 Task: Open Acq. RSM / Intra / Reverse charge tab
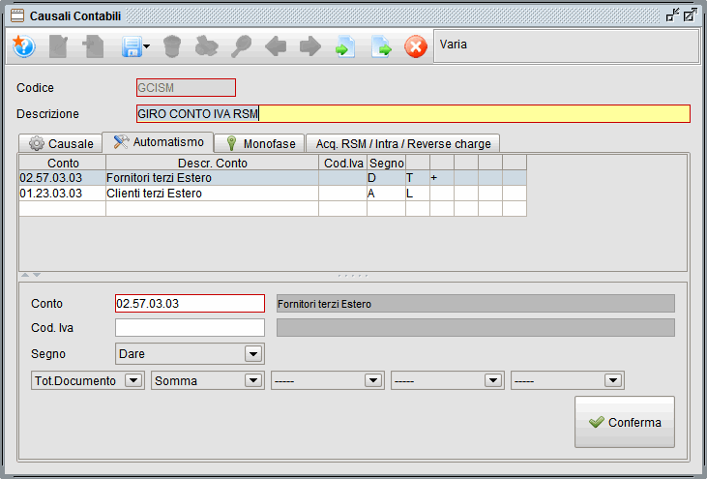tap(402, 143)
